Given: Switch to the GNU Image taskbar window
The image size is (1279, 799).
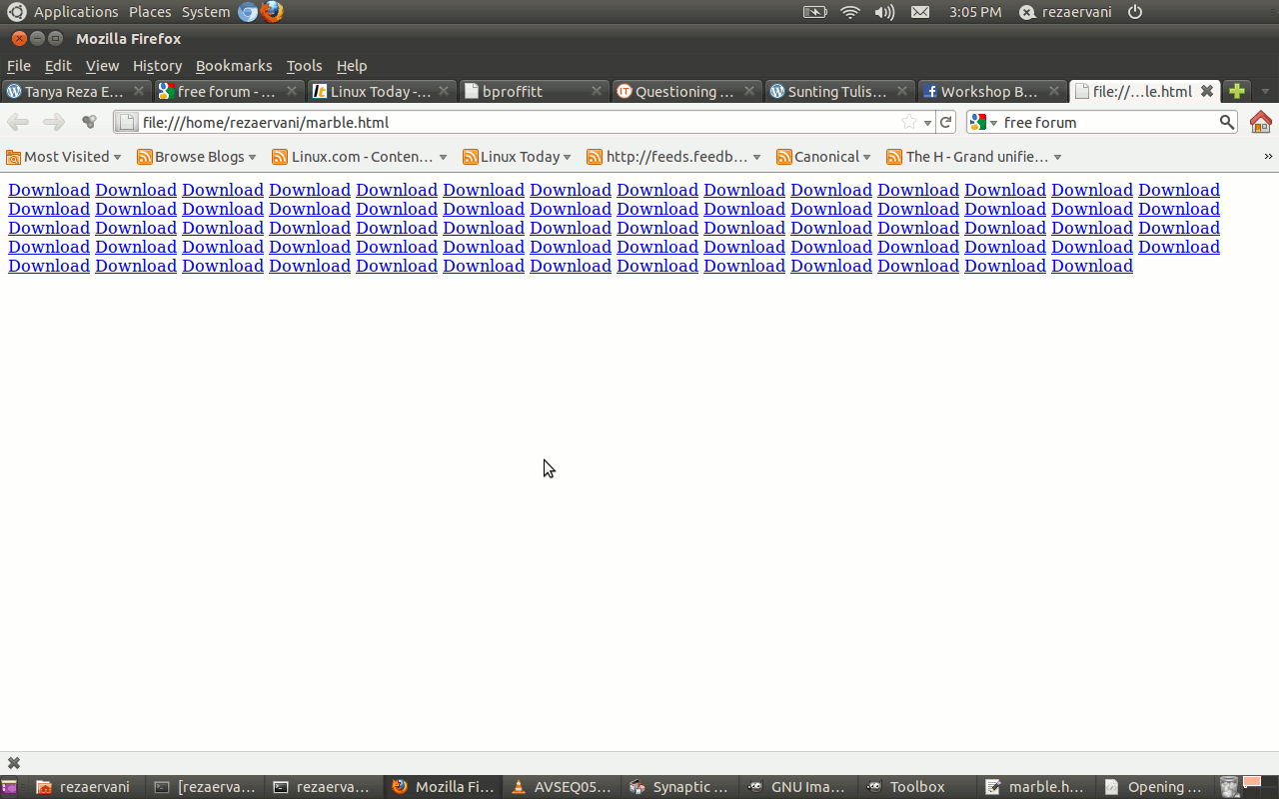Looking at the screenshot, I should tap(799, 787).
